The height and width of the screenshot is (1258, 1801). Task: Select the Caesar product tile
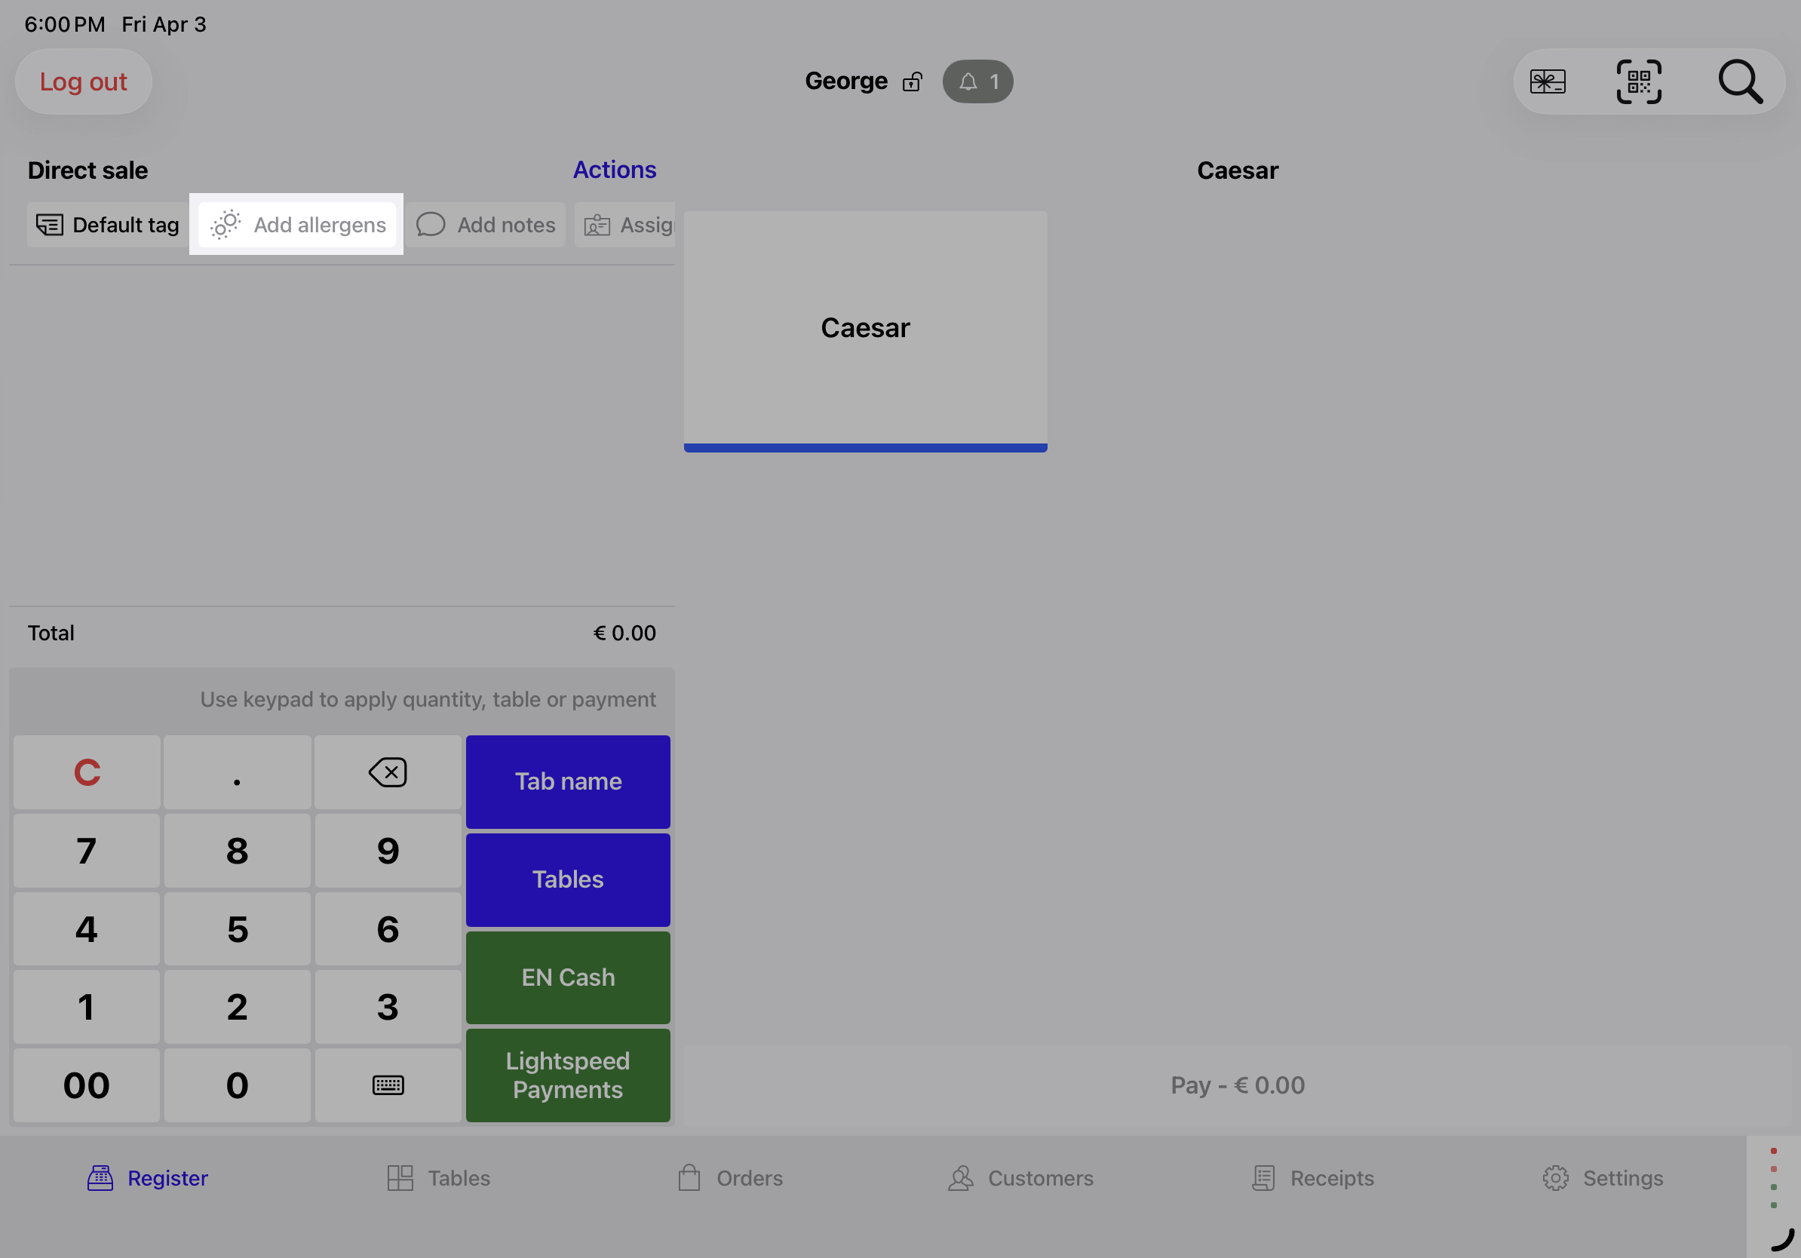coord(865,330)
